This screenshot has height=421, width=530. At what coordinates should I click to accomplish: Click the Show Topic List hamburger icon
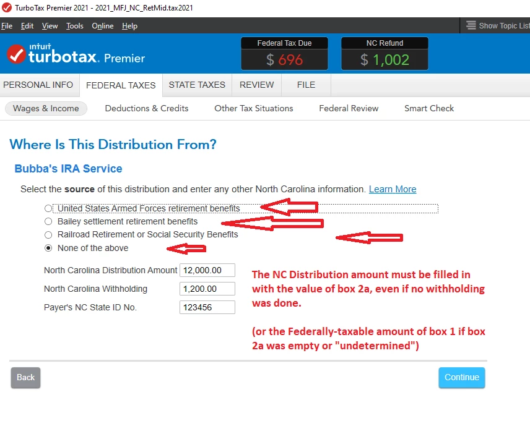(471, 25)
